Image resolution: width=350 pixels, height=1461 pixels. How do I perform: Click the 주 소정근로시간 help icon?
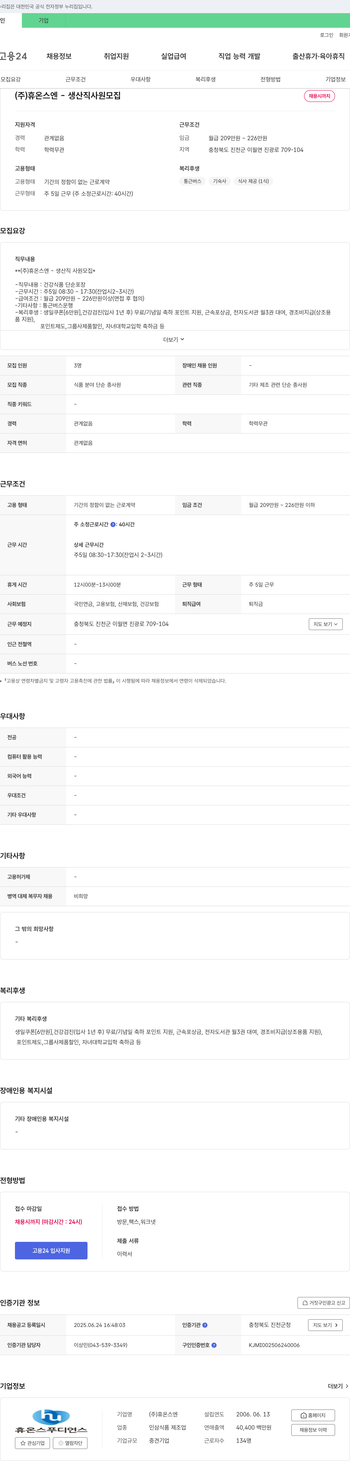(x=113, y=524)
